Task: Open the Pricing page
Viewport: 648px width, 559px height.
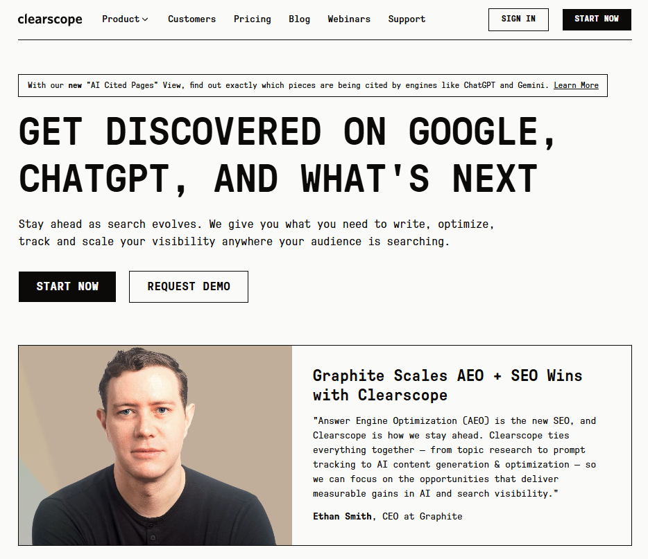Action: click(252, 19)
